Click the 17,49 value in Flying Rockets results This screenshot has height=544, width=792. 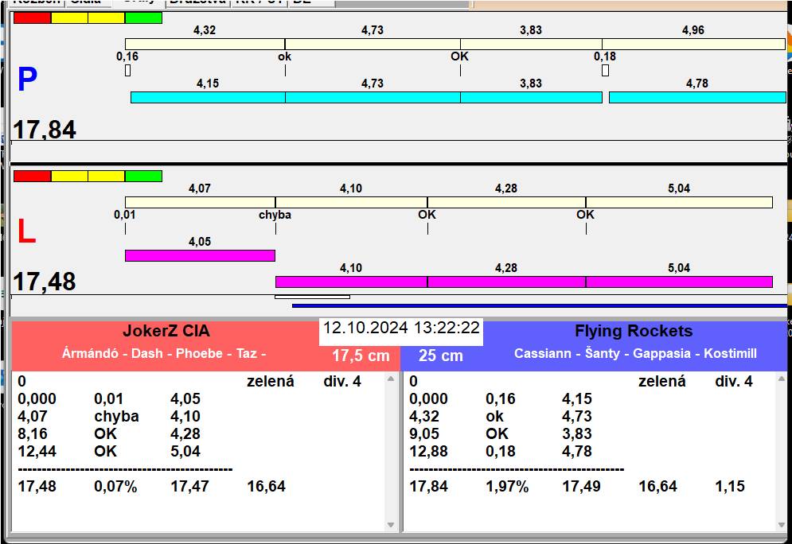[581, 487]
